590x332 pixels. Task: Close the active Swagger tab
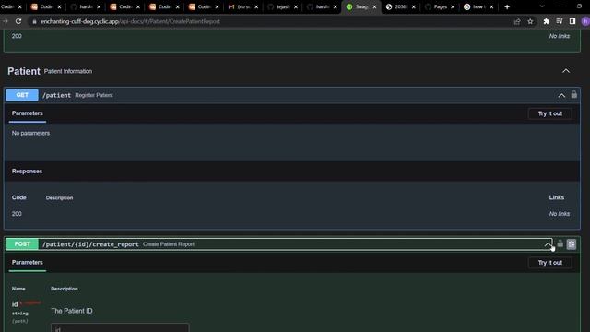tap(374, 6)
